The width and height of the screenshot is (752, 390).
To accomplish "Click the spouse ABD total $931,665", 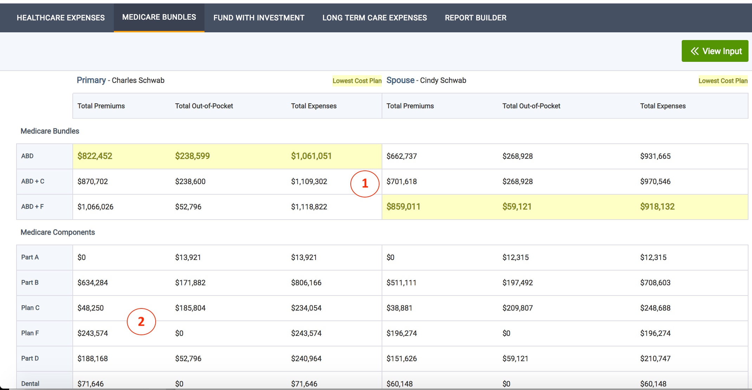I will point(655,156).
